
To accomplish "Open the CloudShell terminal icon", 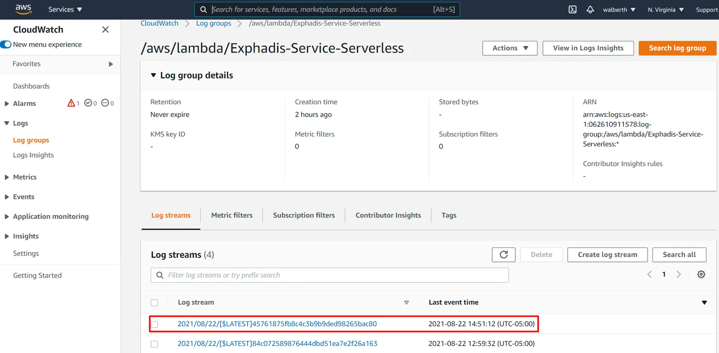I will click(573, 9).
